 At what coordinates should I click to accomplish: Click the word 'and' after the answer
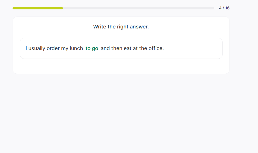[105, 48]
